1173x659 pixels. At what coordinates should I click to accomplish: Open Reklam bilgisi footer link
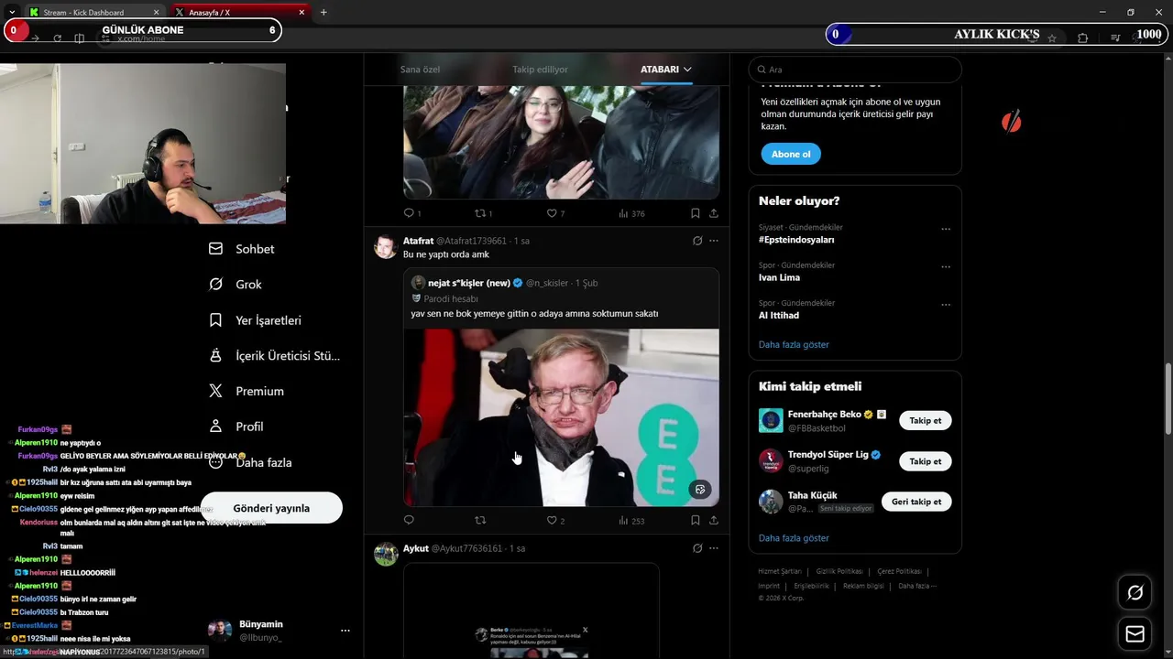pyautogui.click(x=864, y=586)
